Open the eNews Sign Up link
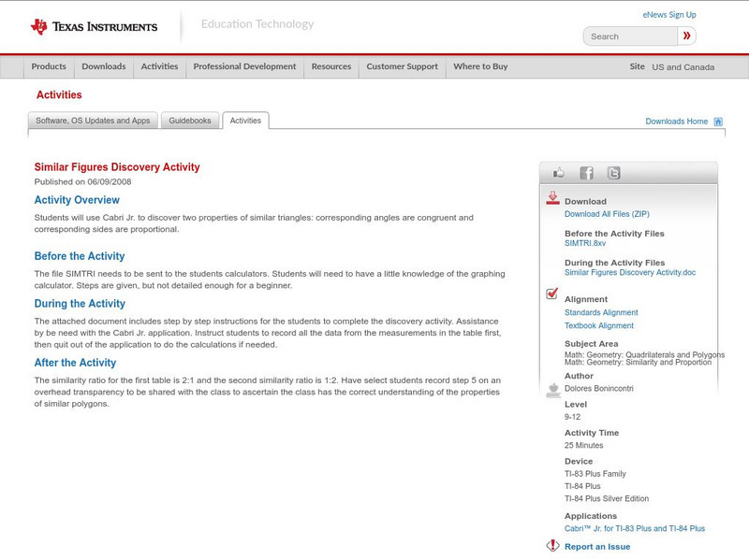This screenshot has height=559, width=749. [x=669, y=15]
